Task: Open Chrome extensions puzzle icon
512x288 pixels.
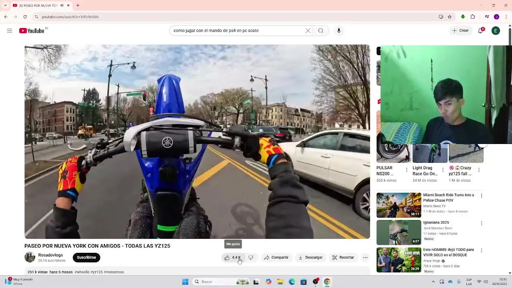Action: point(473,17)
